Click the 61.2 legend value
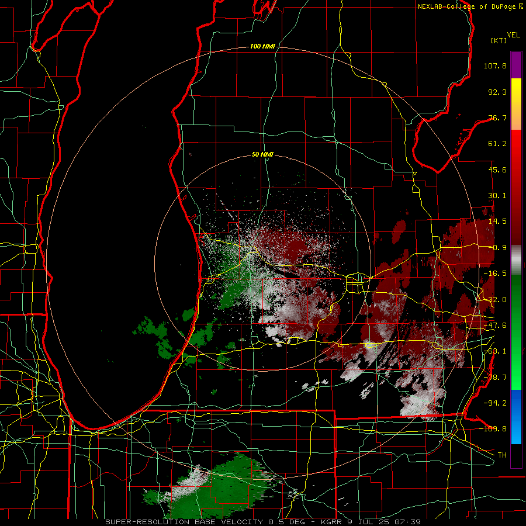 pos(497,144)
